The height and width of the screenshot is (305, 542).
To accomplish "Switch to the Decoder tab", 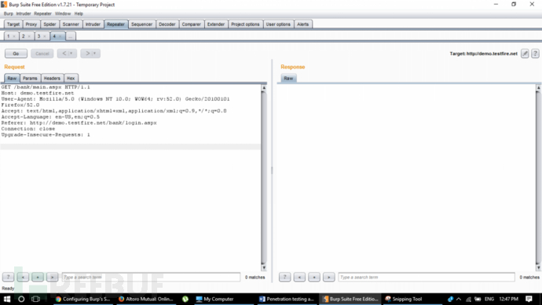I will 167,24.
